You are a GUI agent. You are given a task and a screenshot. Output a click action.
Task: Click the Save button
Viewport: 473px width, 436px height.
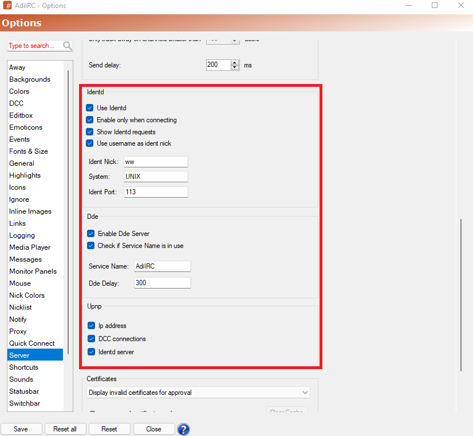click(21, 429)
